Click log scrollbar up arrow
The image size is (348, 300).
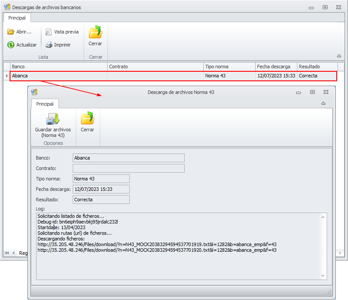click(x=323, y=217)
